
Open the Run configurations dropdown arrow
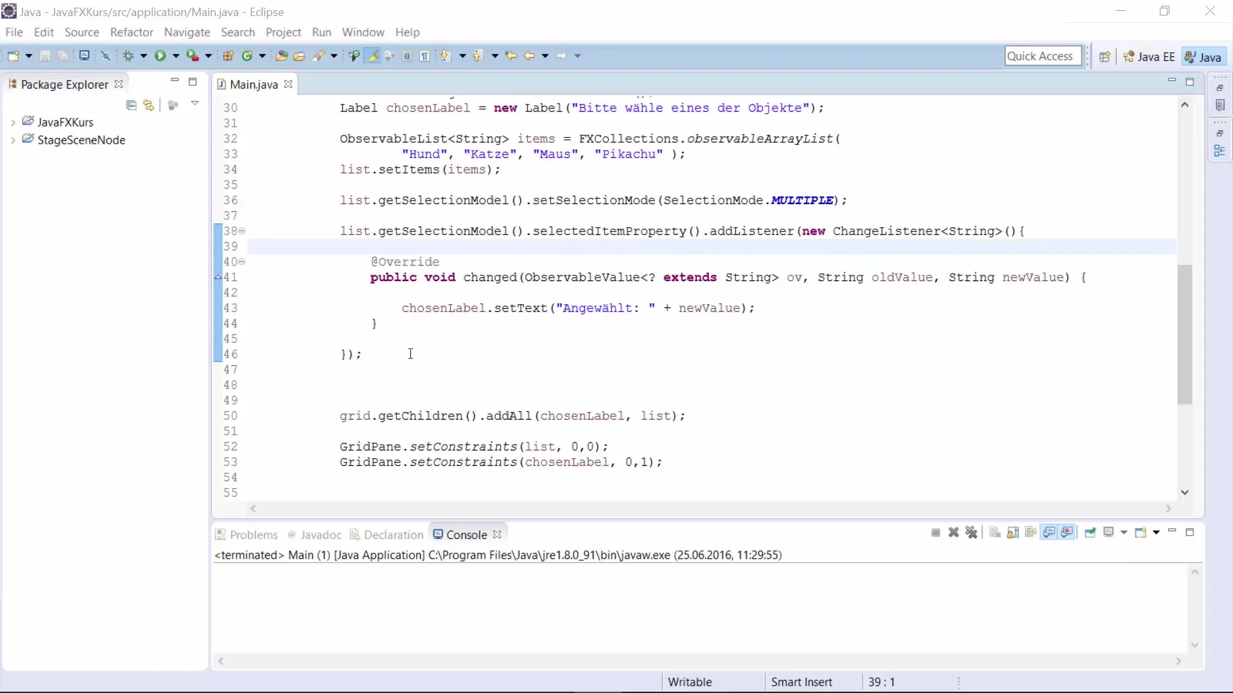176,56
